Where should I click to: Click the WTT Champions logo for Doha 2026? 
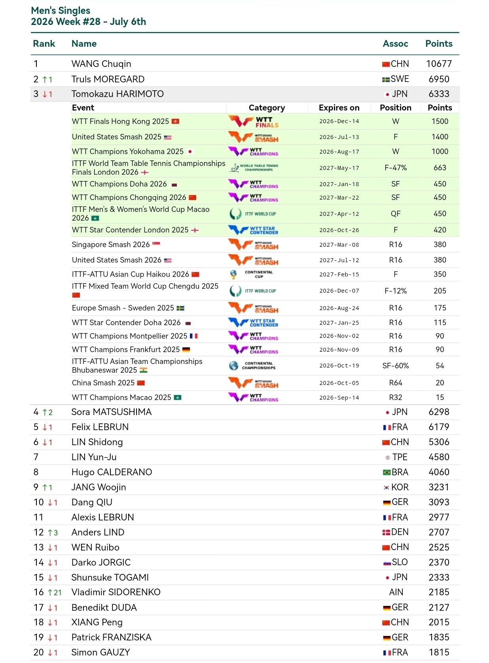tap(254, 184)
